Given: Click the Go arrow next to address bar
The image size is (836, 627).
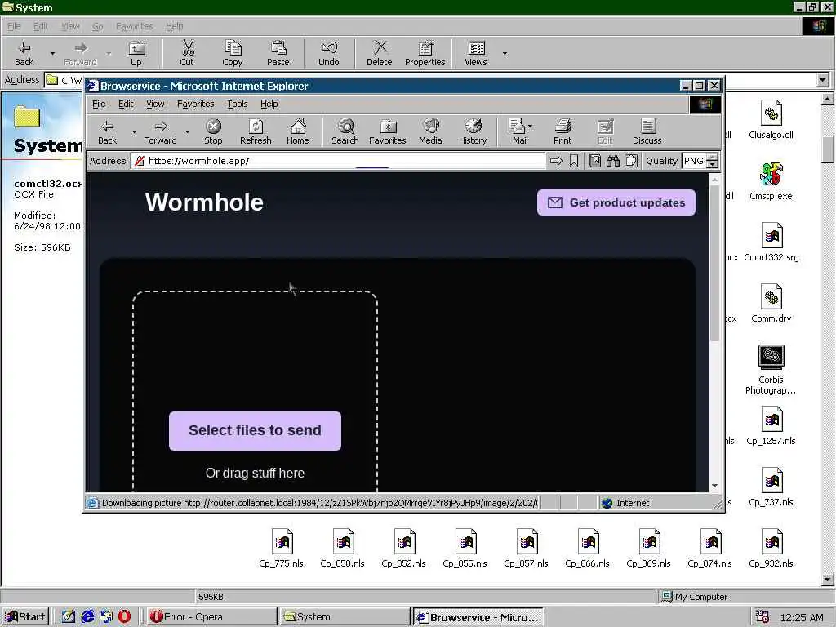Looking at the screenshot, I should [556, 161].
